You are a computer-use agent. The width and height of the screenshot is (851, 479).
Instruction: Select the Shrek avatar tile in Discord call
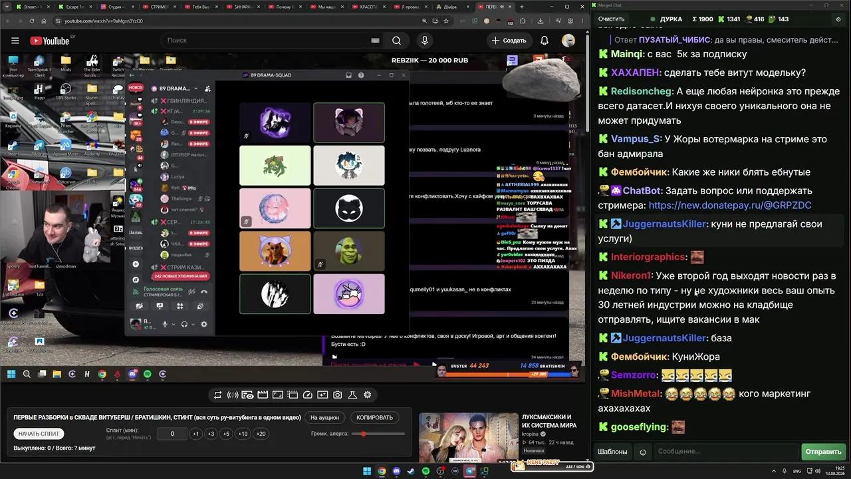pos(349,250)
